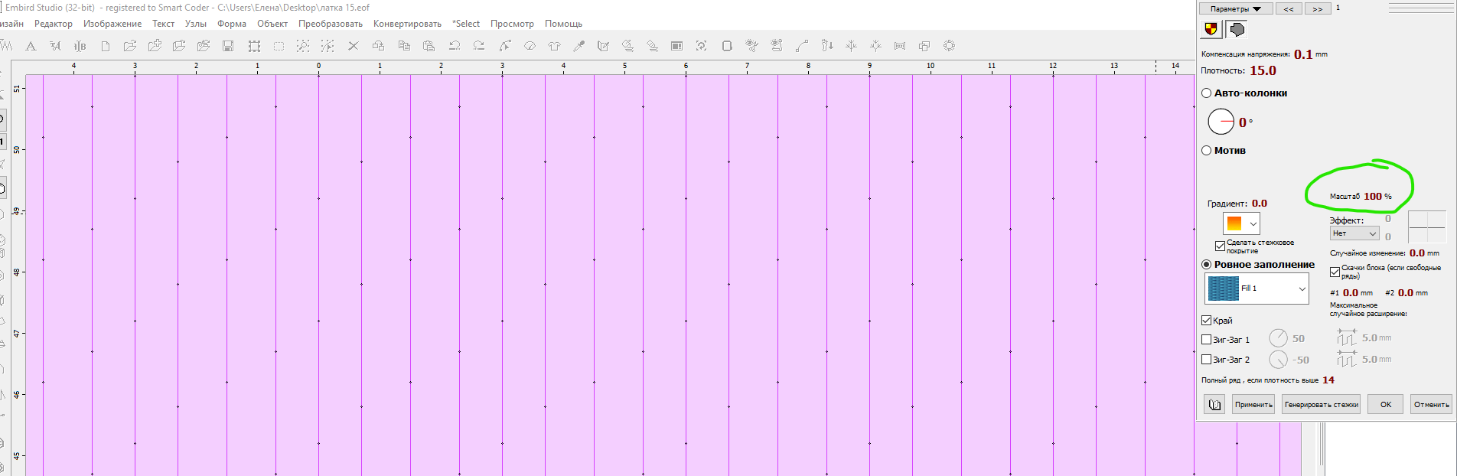Click the T-shirt preview icon
This screenshot has width=1457, height=476.
point(554,46)
